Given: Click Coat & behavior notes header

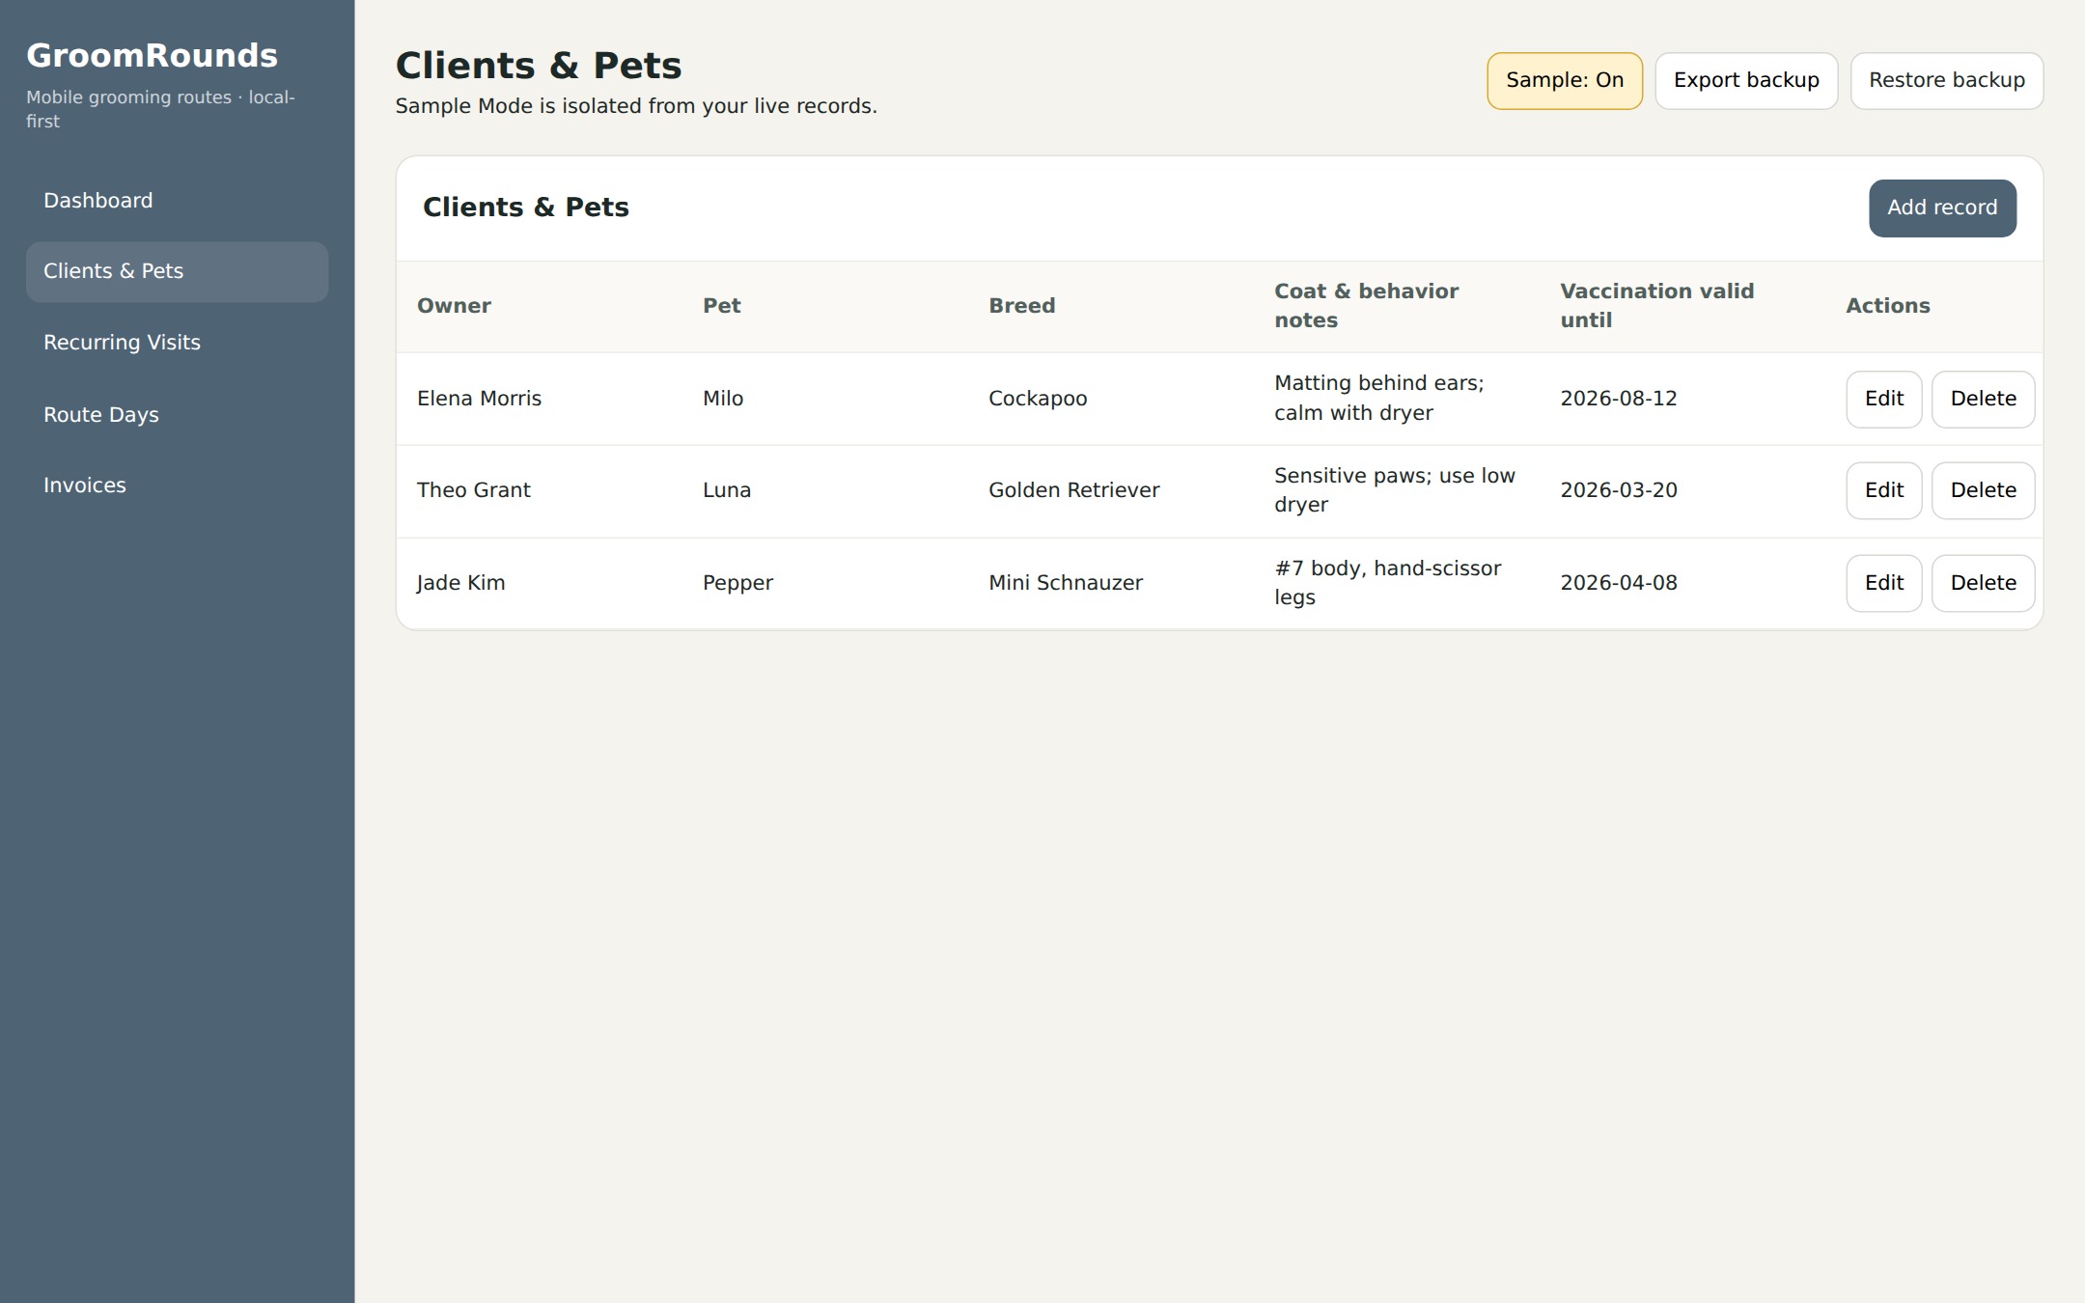Looking at the screenshot, I should 1366,306.
